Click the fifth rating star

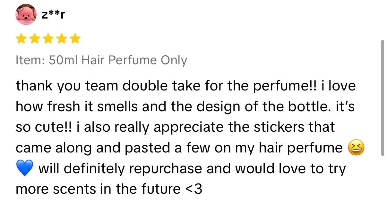point(75,39)
